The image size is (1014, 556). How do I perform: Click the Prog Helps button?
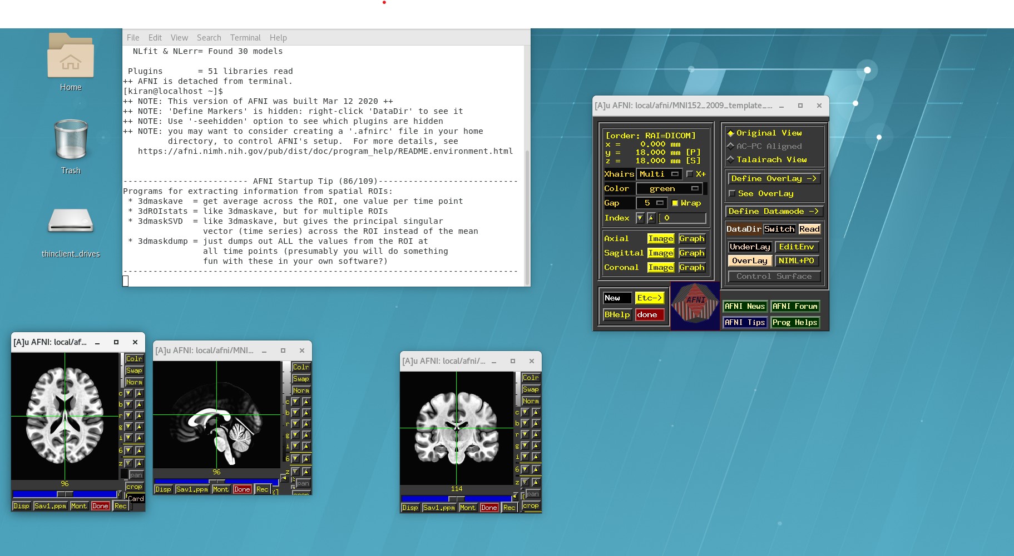(795, 322)
